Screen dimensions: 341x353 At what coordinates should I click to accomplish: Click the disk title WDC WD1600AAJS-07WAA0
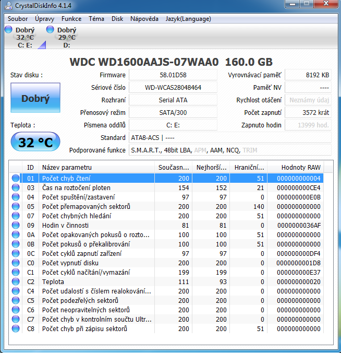pos(144,62)
